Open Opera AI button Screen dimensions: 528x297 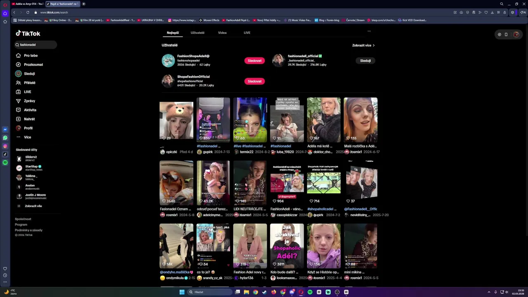[523, 12]
